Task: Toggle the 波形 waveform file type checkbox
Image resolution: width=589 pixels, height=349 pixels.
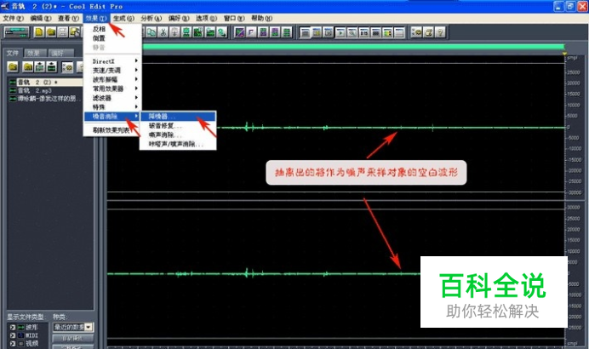Action: point(13,327)
